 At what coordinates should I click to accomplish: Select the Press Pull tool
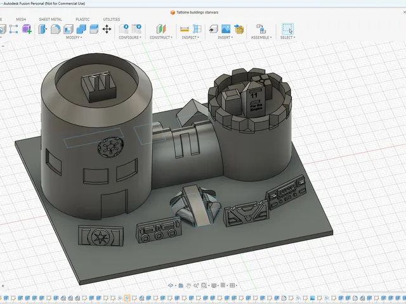tap(43, 29)
